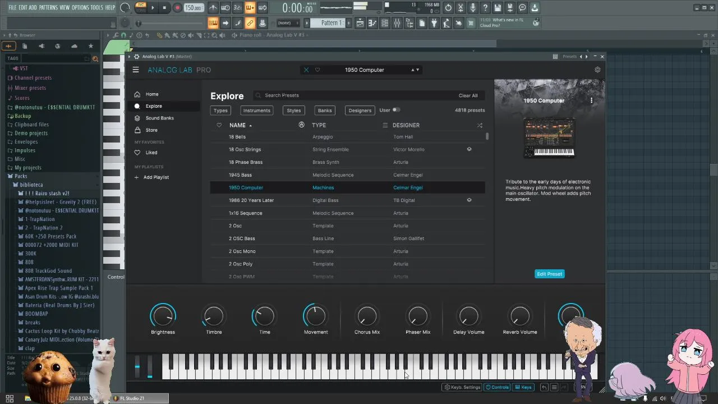Open Analog Lab settings gear icon

(x=597, y=70)
